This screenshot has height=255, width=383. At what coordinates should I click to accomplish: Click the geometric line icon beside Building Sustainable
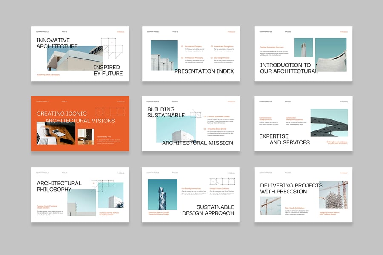[196, 113]
